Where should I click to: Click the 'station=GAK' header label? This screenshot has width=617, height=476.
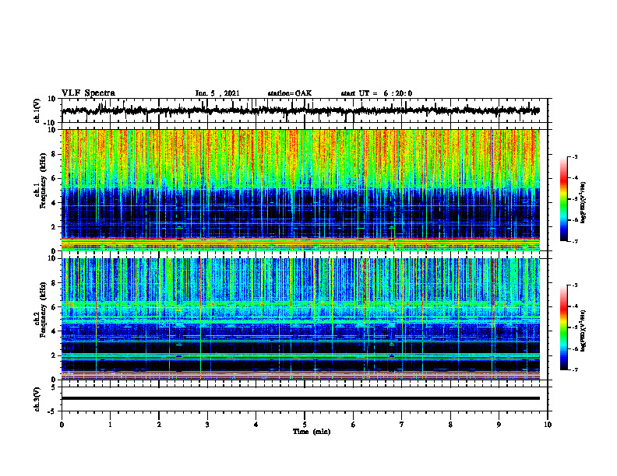point(290,93)
